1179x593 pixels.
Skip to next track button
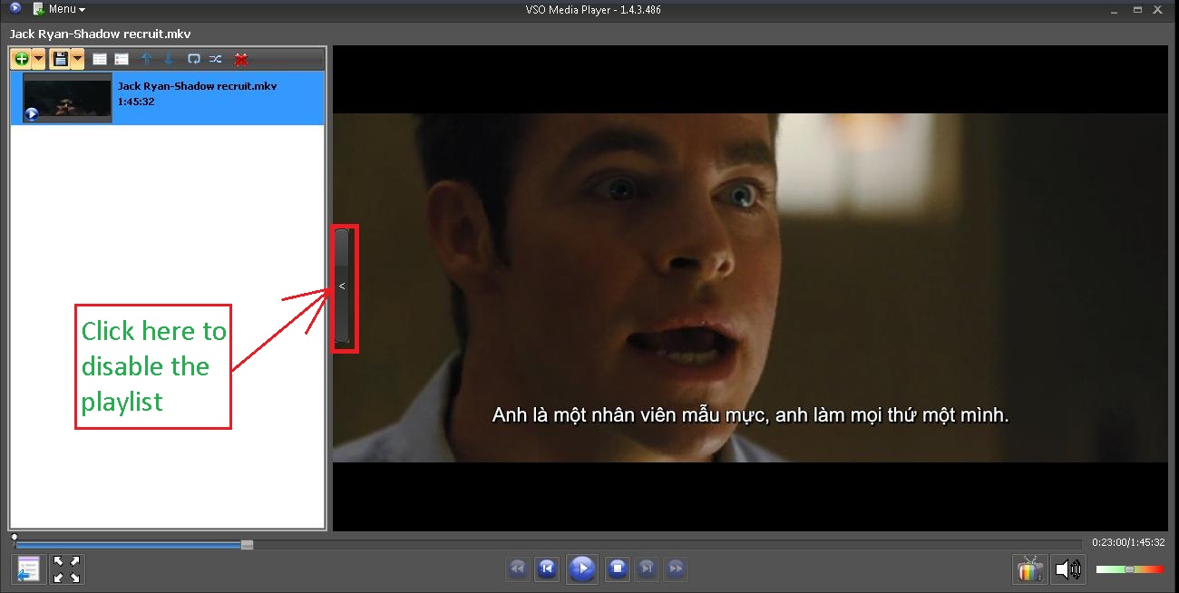(647, 569)
